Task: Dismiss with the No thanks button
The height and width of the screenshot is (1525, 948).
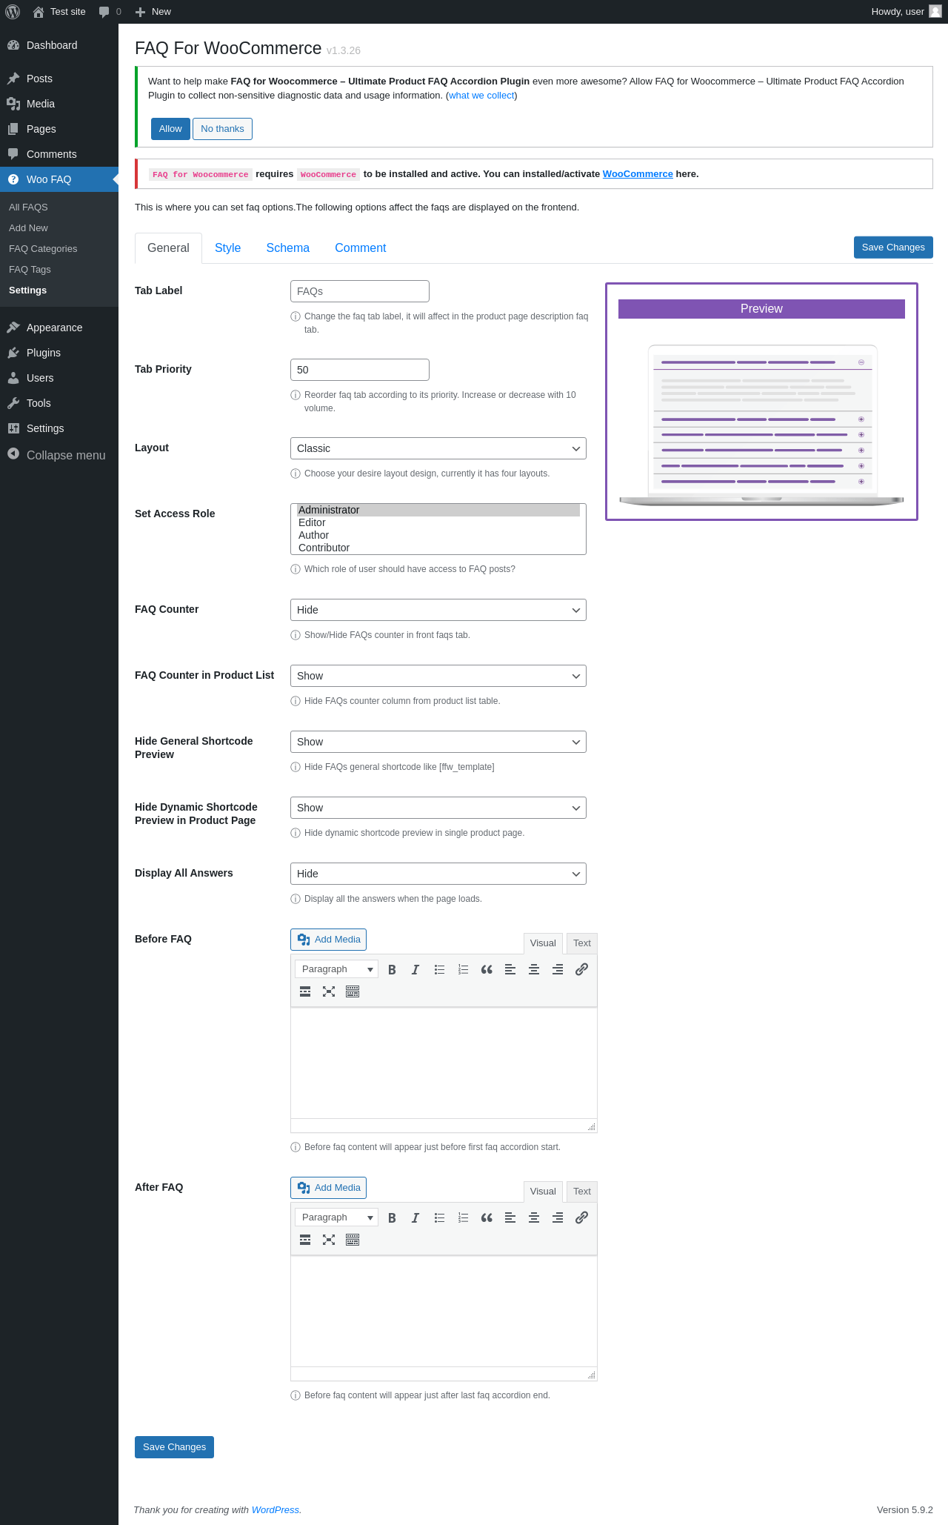Action: [x=222, y=129]
